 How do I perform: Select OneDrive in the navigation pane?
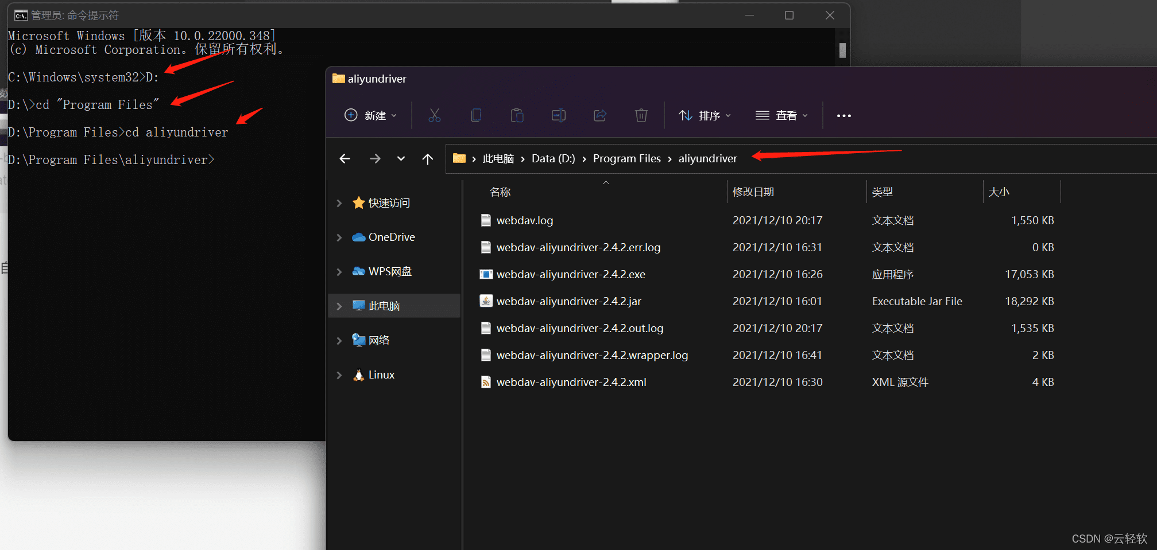click(x=391, y=237)
